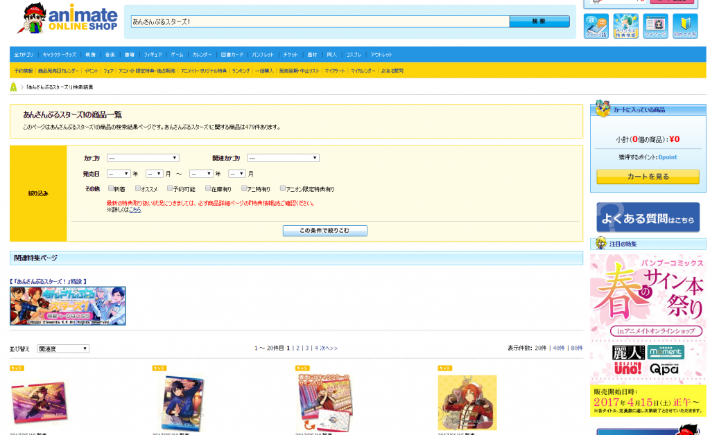
Task: Open the オリジナル特典情報 icon
Action: (625, 26)
